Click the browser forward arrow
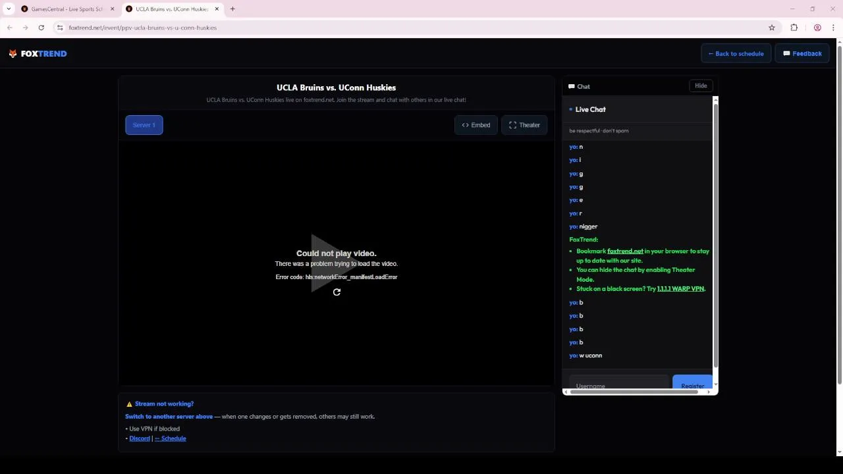This screenshot has height=474, width=843. click(25, 28)
